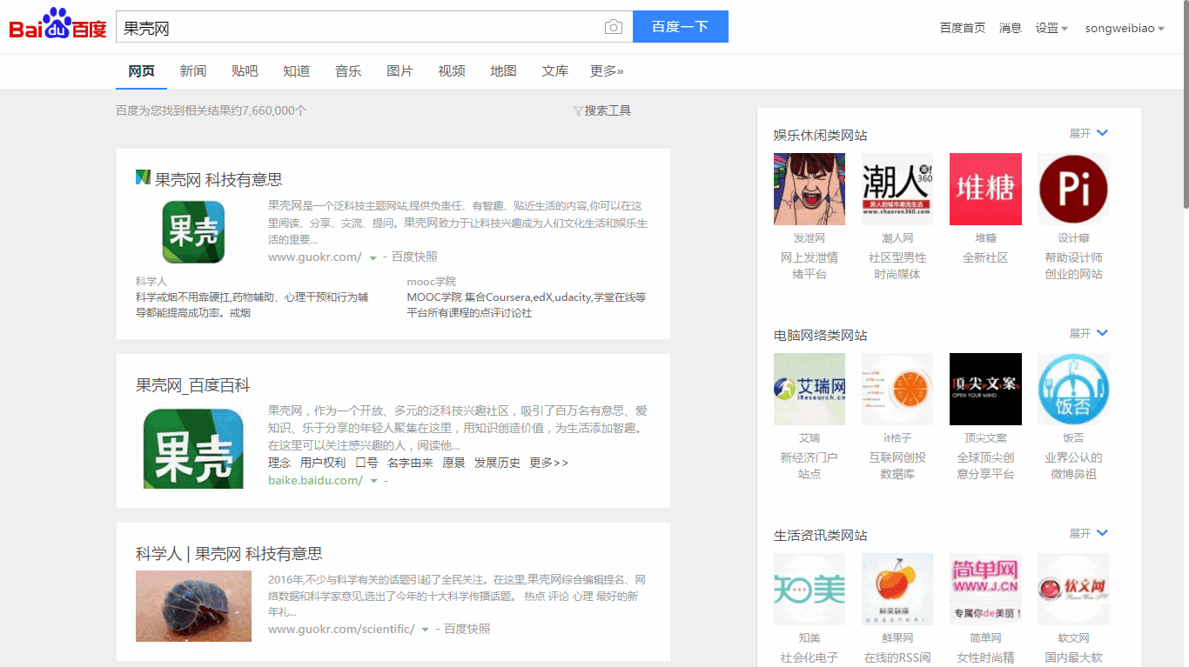
Task: Open 简单网 site icon
Action: coord(985,589)
